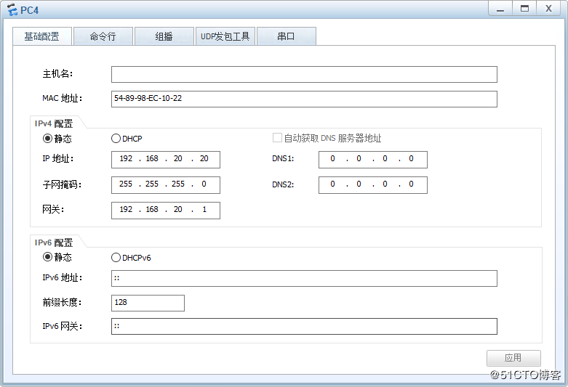Open the 命令行 tab
This screenshot has height=387, width=568.
(103, 36)
